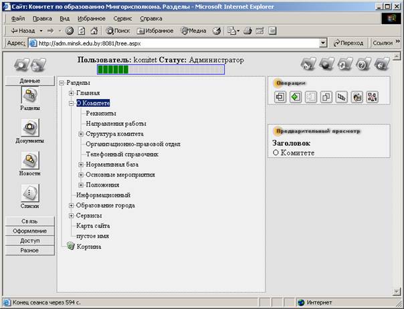Open the Назад history dropdown arrow
The image size is (404, 309).
(x=41, y=31)
